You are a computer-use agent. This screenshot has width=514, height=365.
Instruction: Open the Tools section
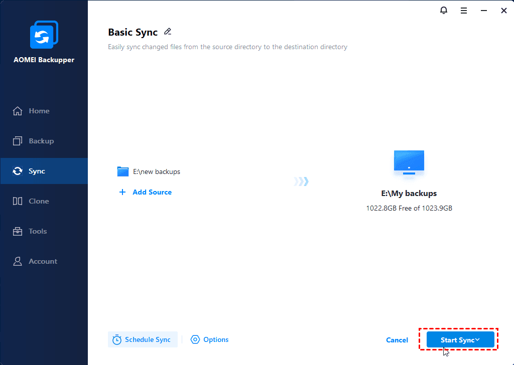point(37,231)
